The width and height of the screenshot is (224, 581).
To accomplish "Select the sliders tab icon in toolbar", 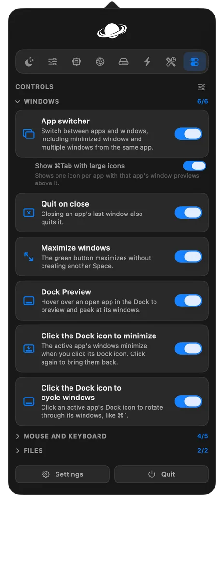I will tap(53, 61).
